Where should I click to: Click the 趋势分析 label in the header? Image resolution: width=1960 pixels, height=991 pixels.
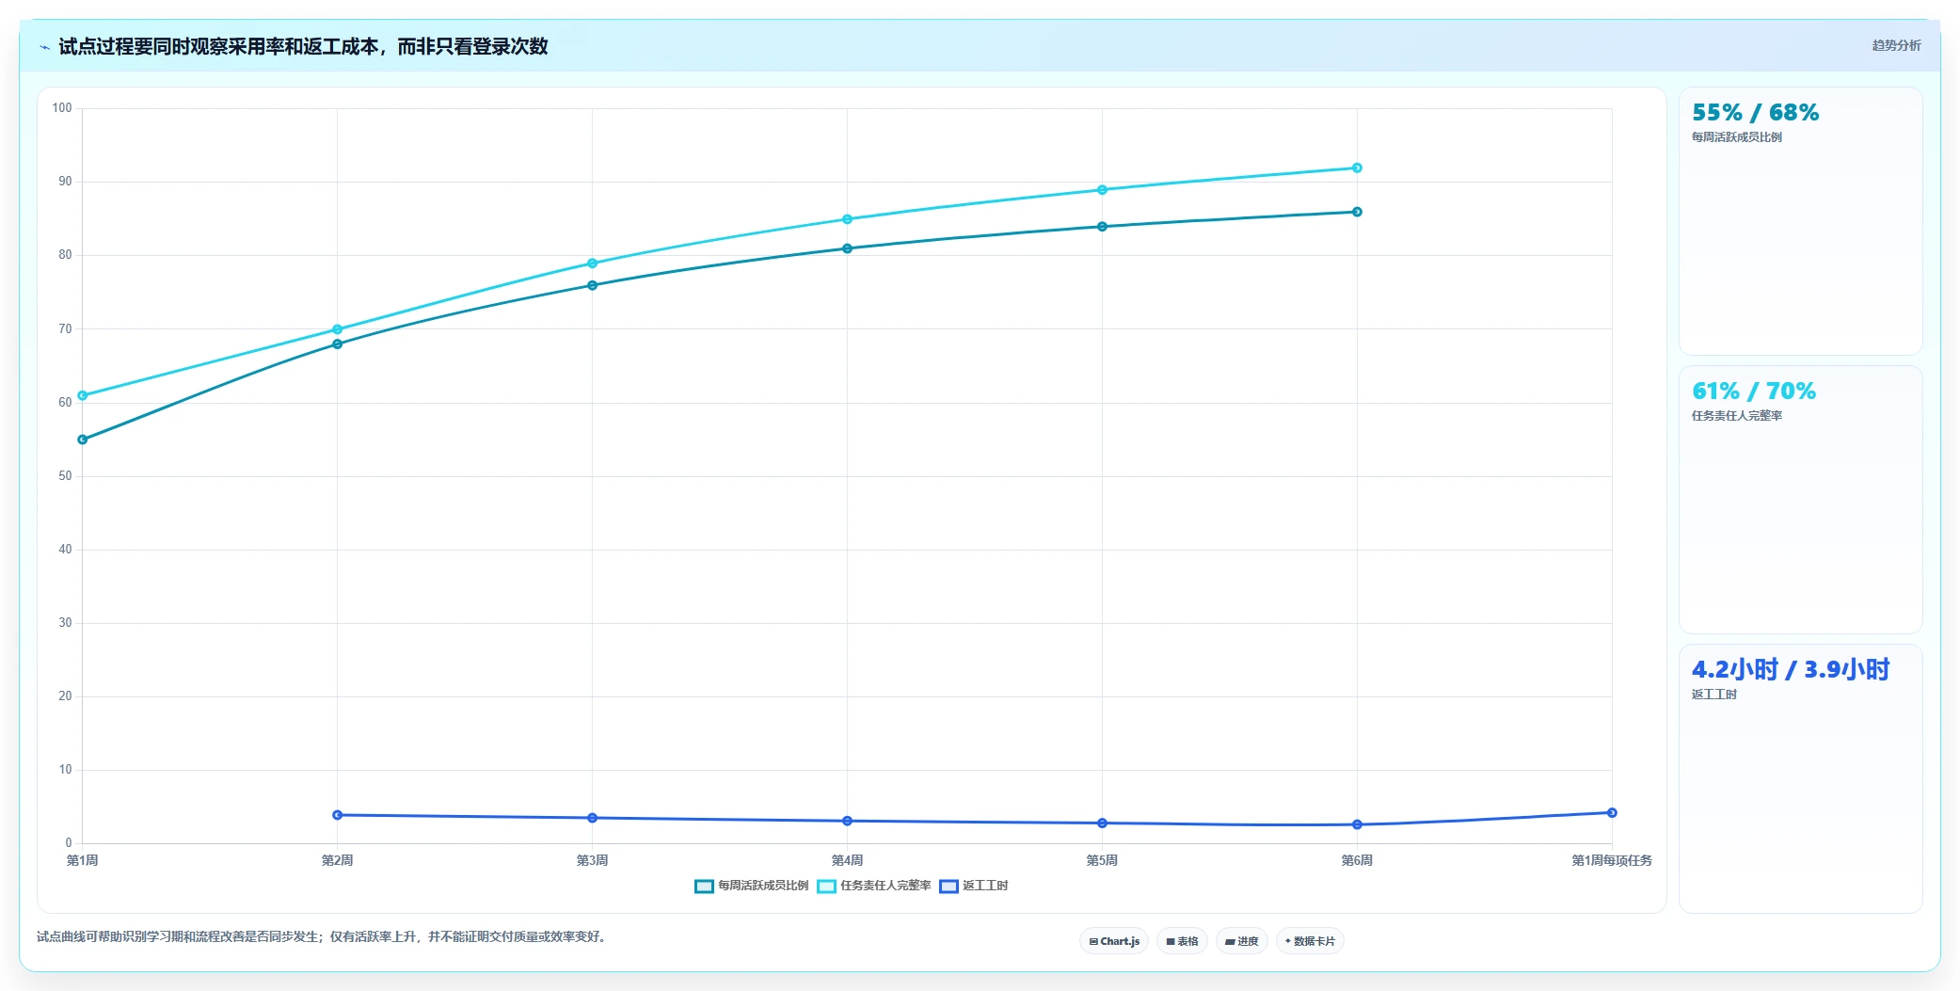(1896, 45)
